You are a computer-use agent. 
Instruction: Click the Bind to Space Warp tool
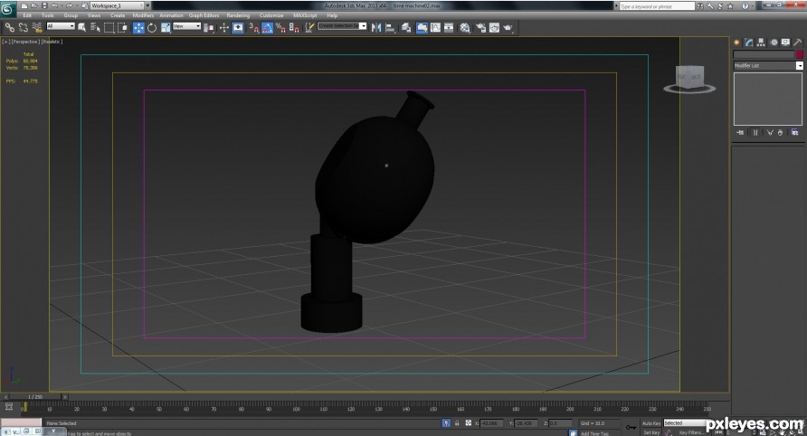click(x=37, y=28)
